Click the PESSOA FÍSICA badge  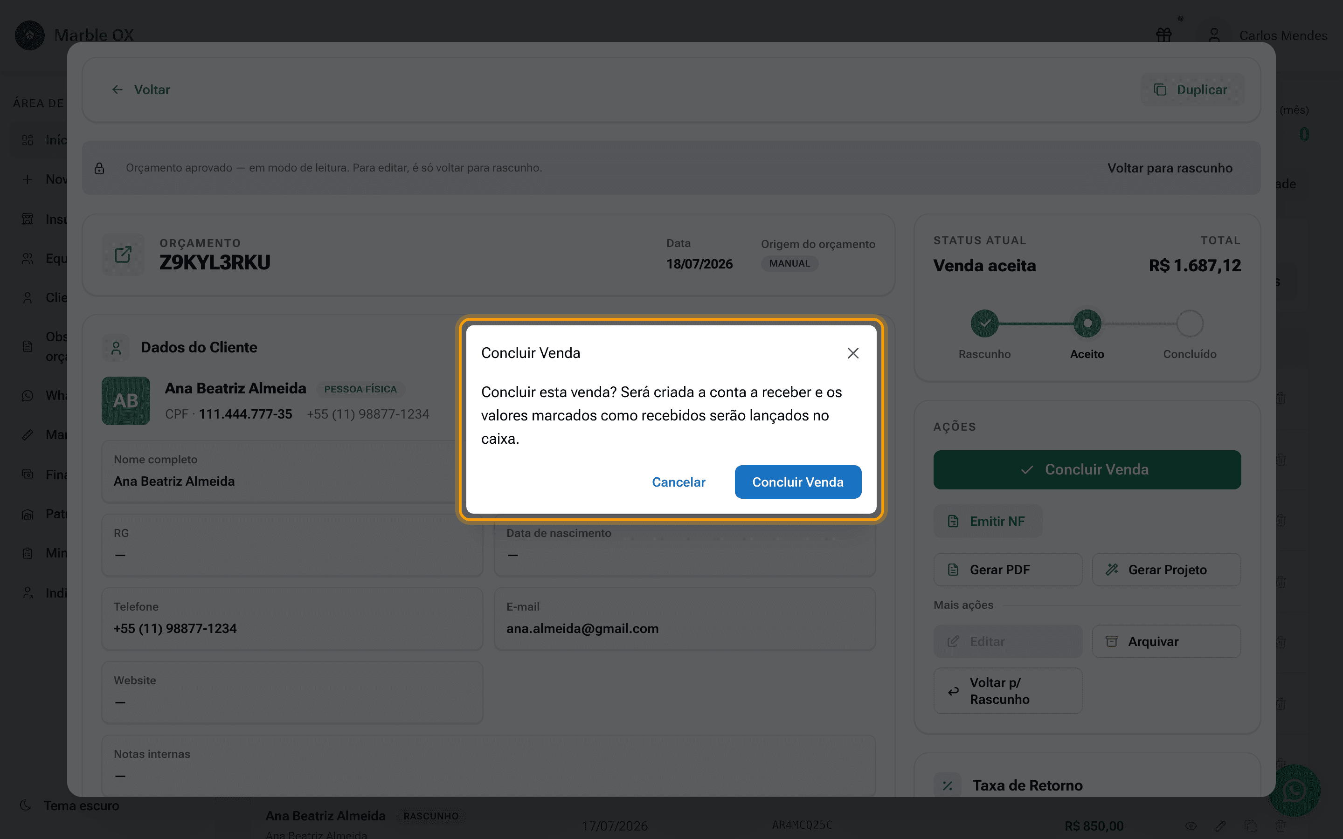click(360, 389)
